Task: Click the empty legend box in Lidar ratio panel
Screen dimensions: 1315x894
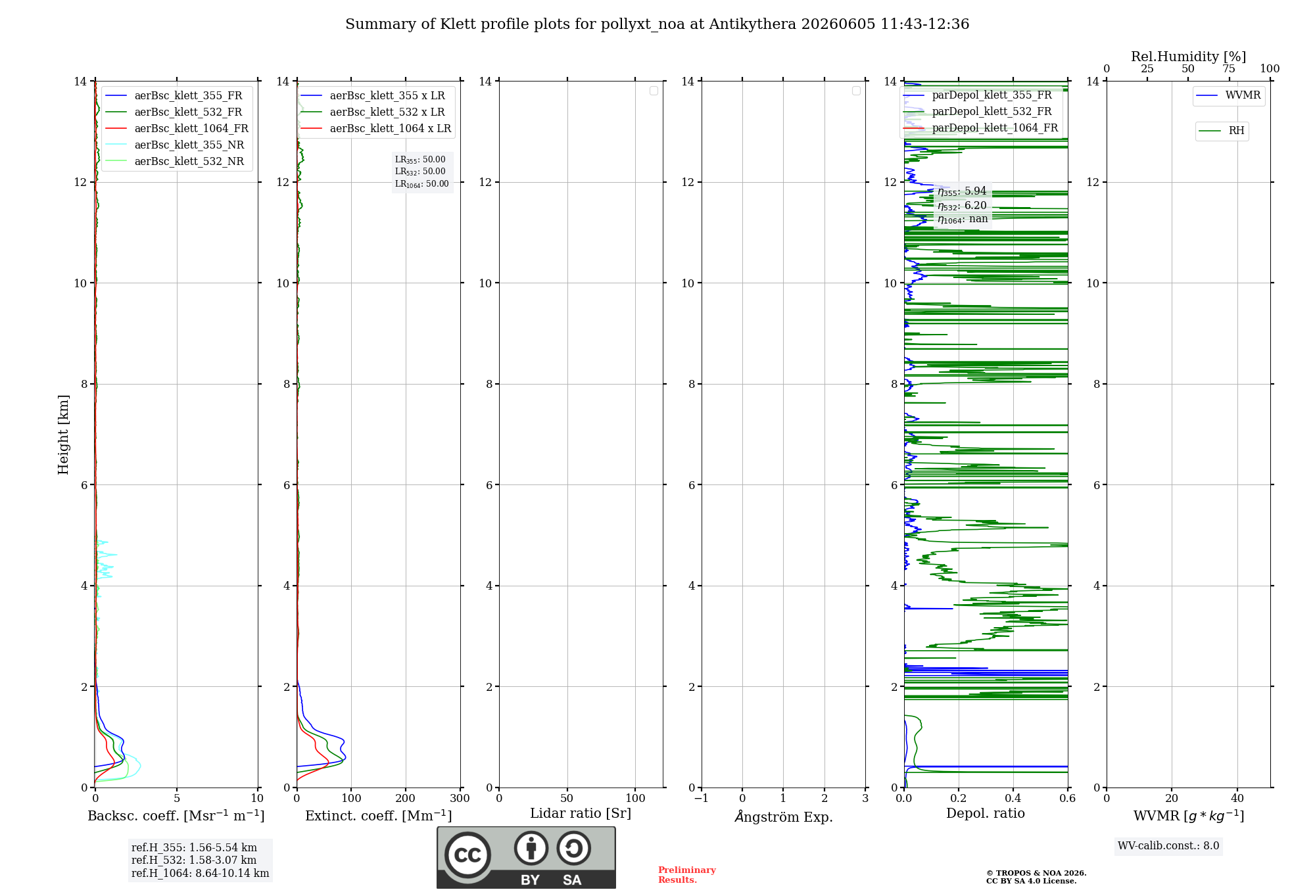Action: [x=654, y=91]
